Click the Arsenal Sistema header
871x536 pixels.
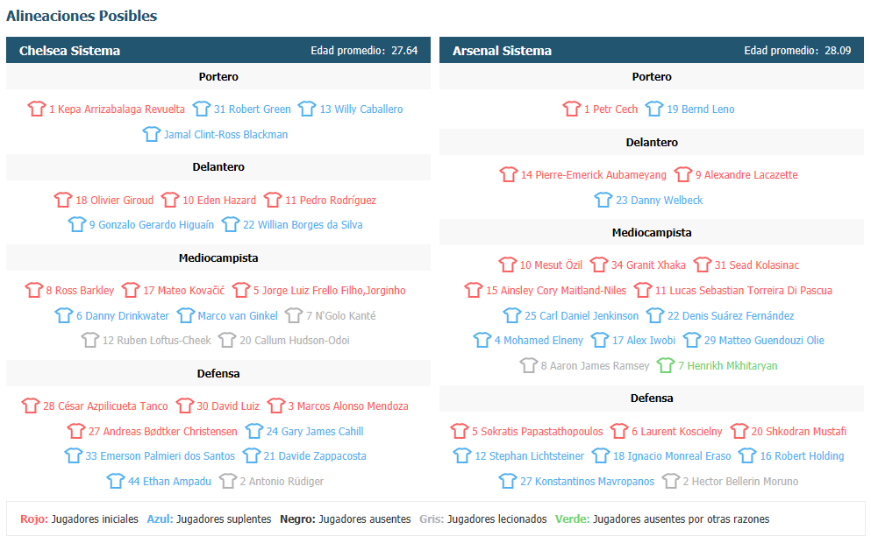[502, 51]
